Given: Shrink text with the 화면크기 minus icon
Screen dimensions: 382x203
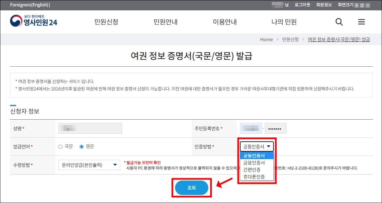Looking at the screenshot, I should (367, 5).
